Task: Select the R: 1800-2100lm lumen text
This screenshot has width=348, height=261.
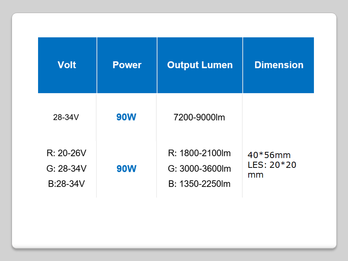Action: [x=199, y=153]
